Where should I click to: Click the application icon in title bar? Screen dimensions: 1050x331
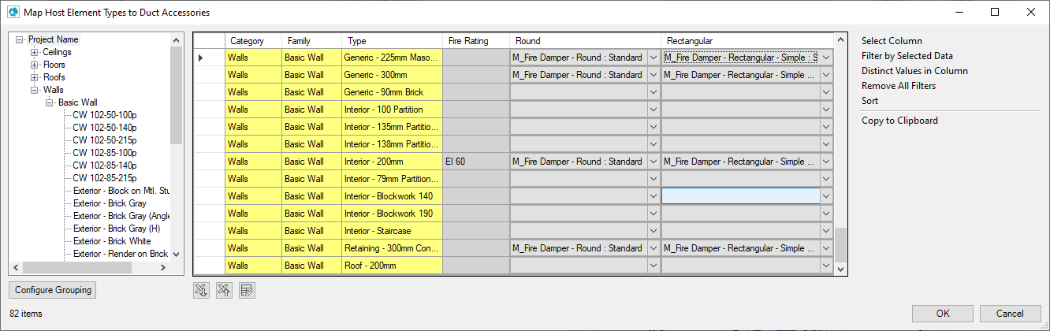13,13
